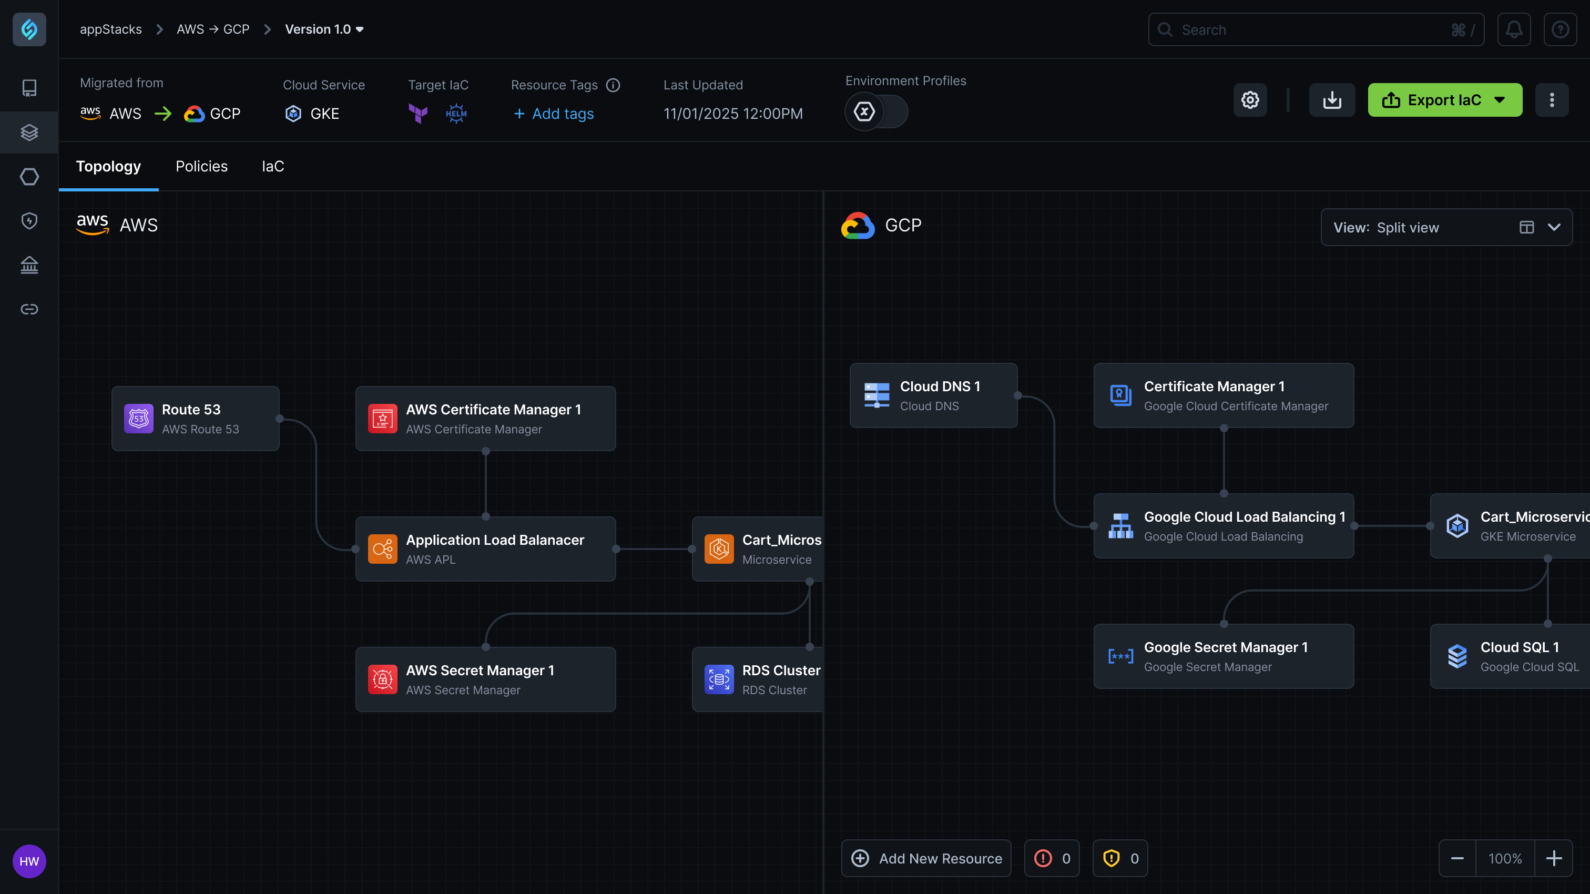Click the zoom in plus control

(x=1555, y=858)
